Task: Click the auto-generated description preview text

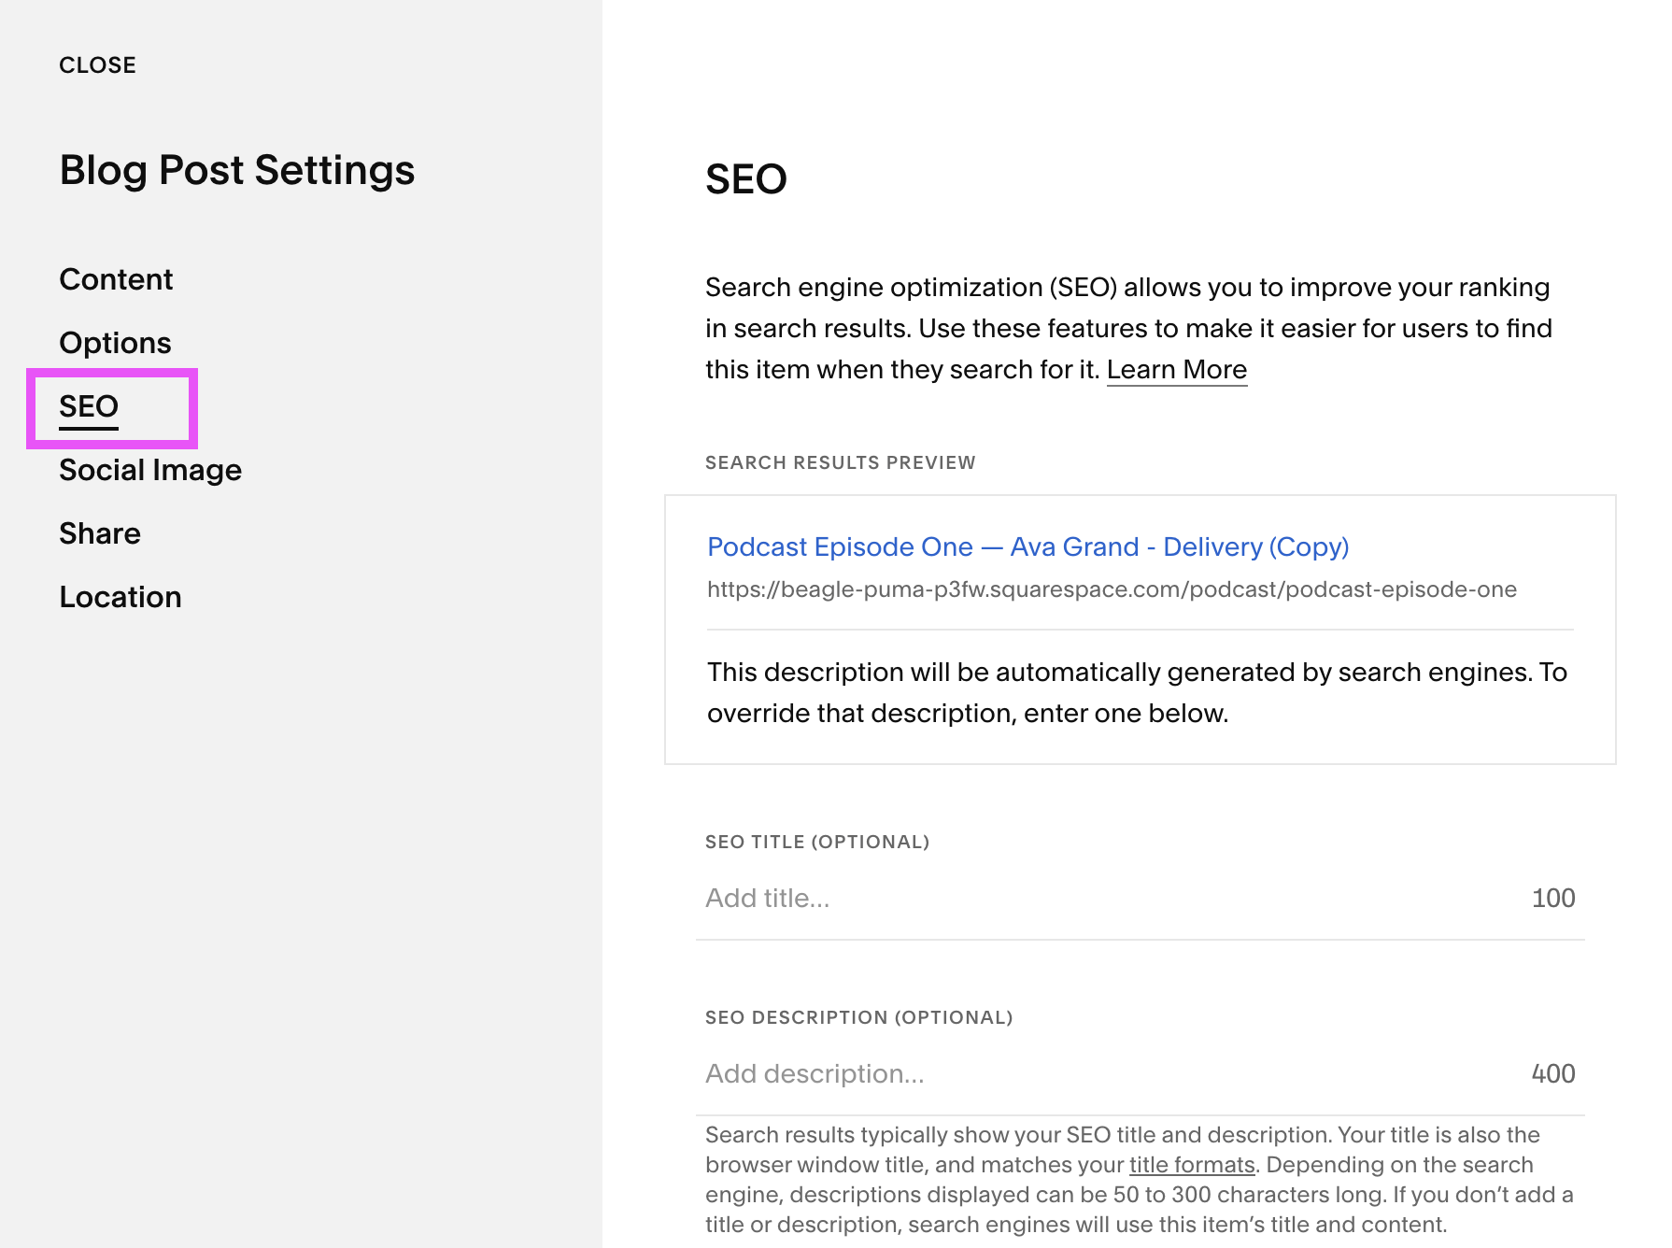Action: 1136,692
